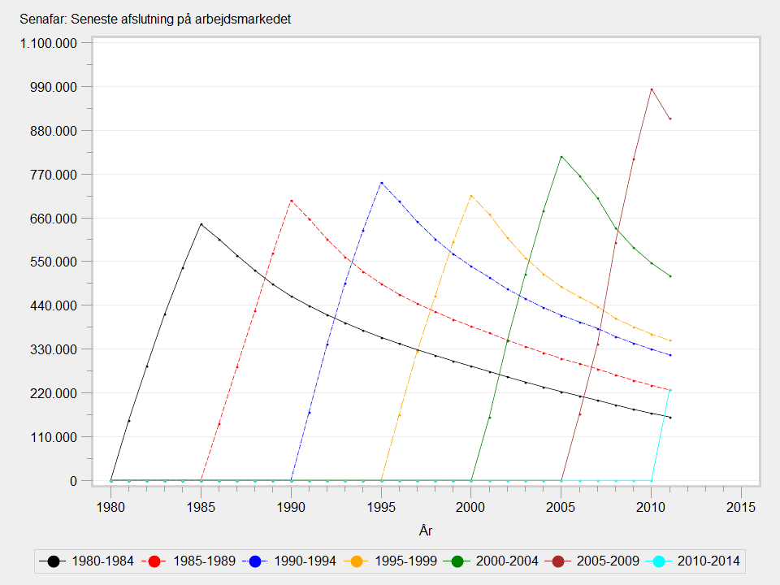This screenshot has width=780, height=585.
Task: Click the 2000 x-axis tick label
Action: coord(471,506)
